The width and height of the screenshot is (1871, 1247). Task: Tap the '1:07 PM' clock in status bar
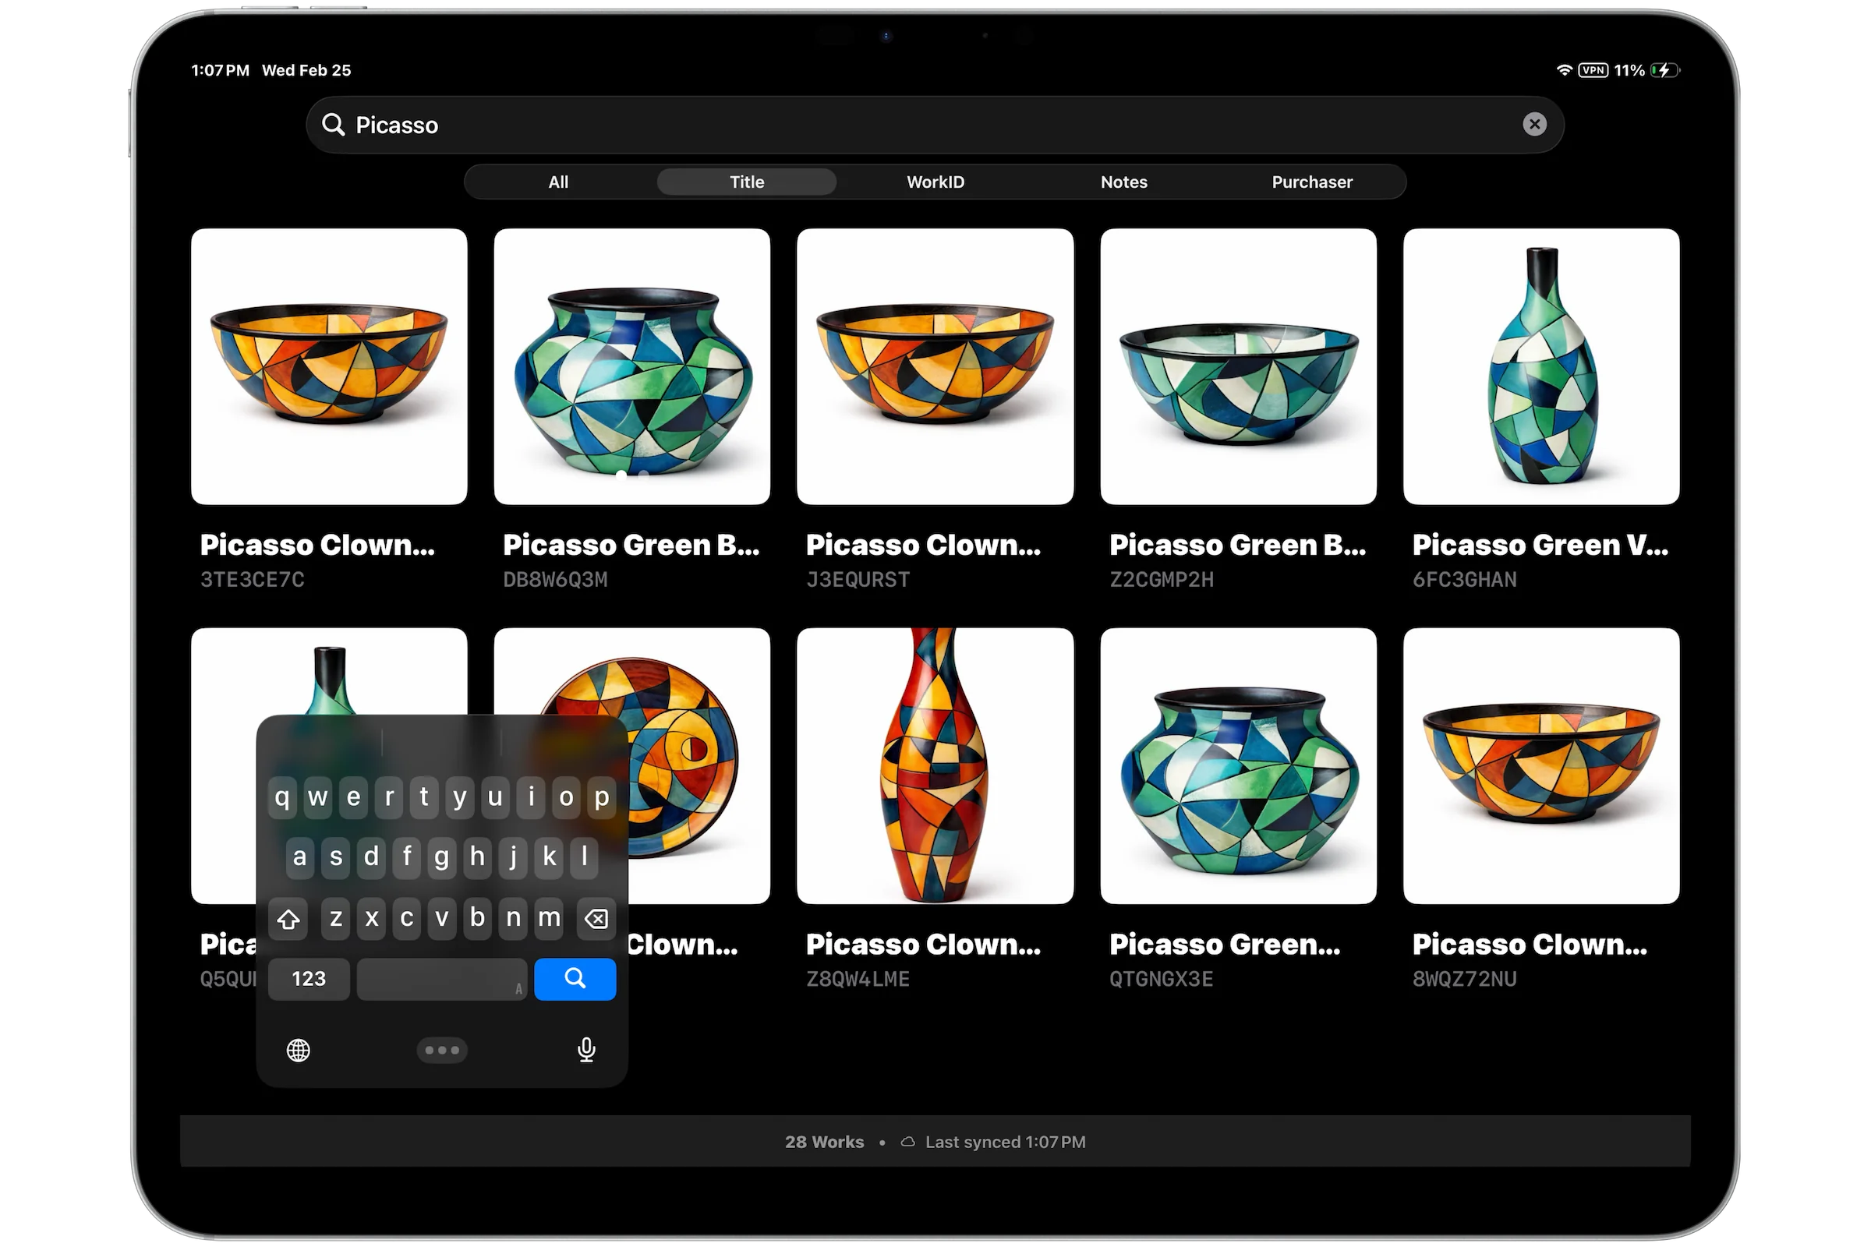pyautogui.click(x=221, y=70)
